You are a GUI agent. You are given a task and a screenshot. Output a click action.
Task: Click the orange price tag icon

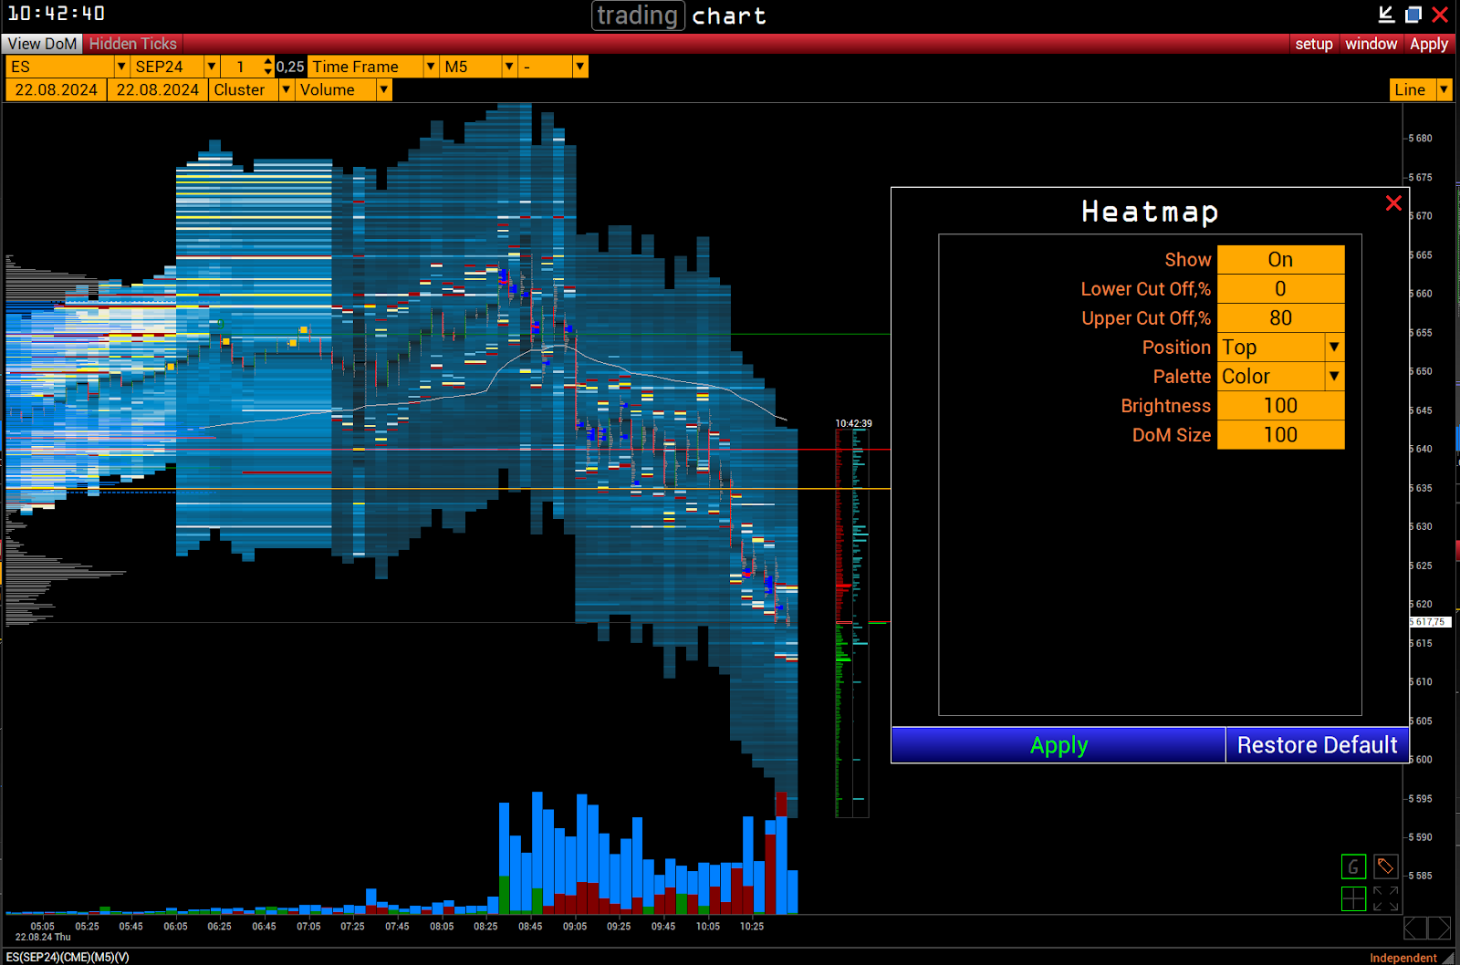coord(1385,866)
